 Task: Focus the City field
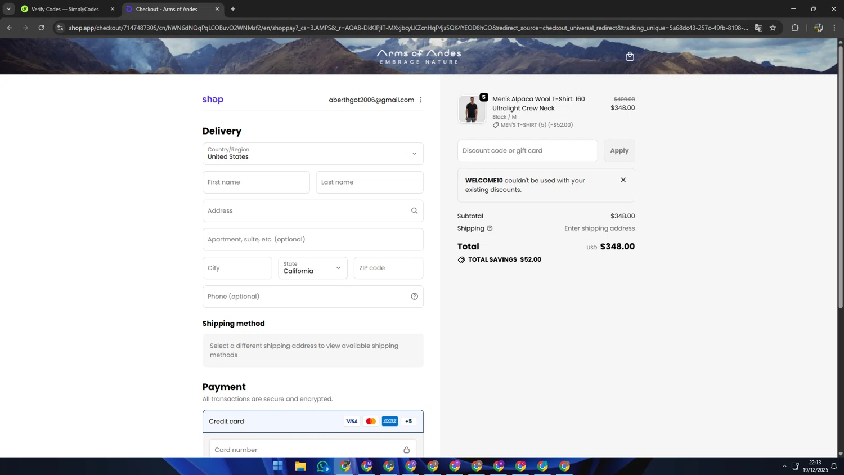tap(237, 268)
